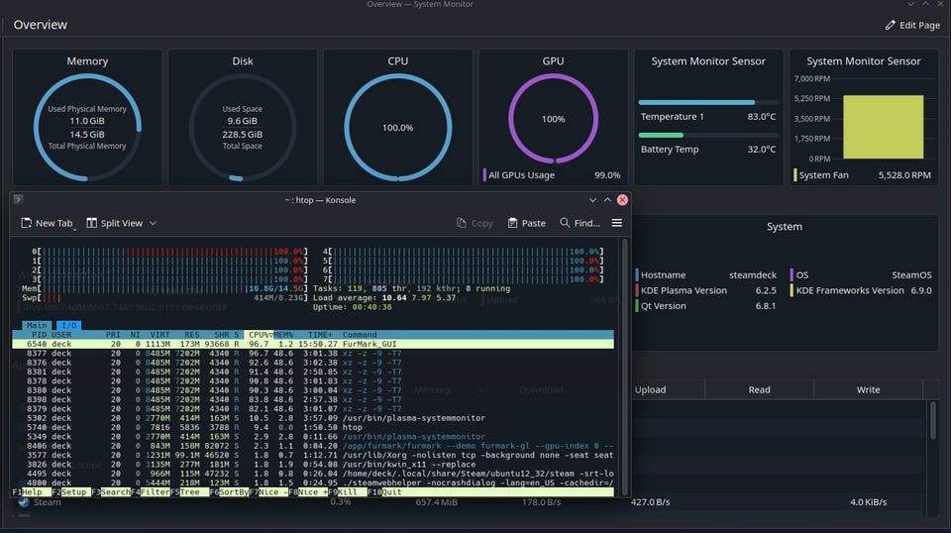Expand the Split View dropdown chevron
951x533 pixels.
click(153, 223)
